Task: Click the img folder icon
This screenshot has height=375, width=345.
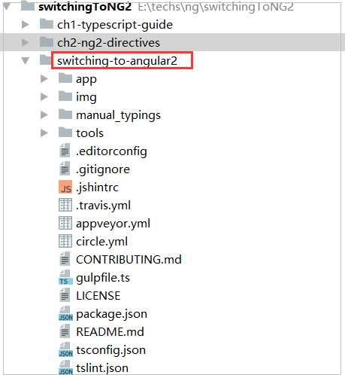Action: click(x=65, y=96)
